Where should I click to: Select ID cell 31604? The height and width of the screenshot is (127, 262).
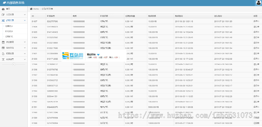[34, 37]
